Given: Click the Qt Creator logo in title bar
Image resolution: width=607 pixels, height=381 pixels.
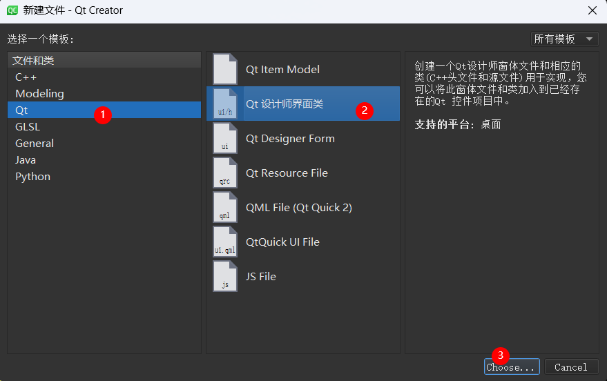Looking at the screenshot, I should coord(12,10).
